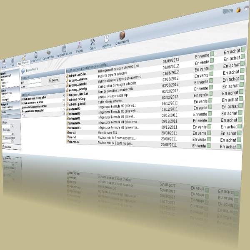
Task: Open the Projets menu icon
Action: (80, 45)
